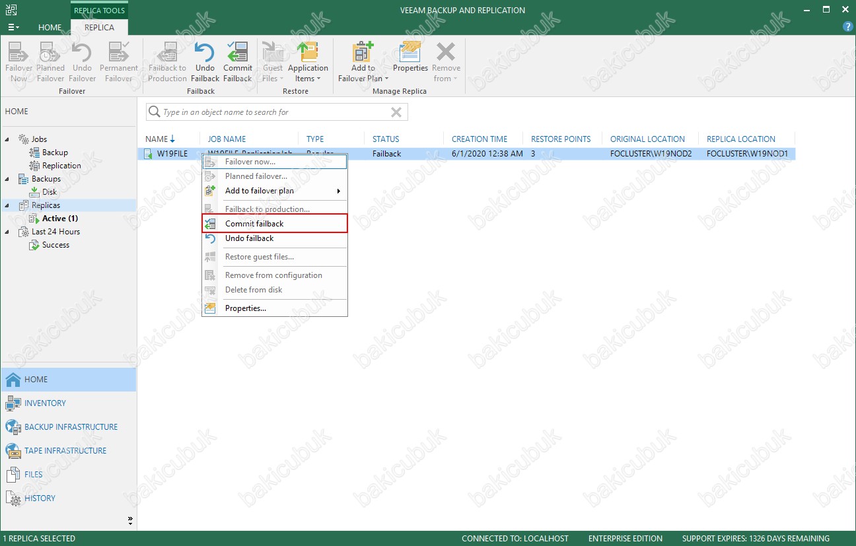Select Backups in the tree
856x546 pixels.
click(46, 179)
